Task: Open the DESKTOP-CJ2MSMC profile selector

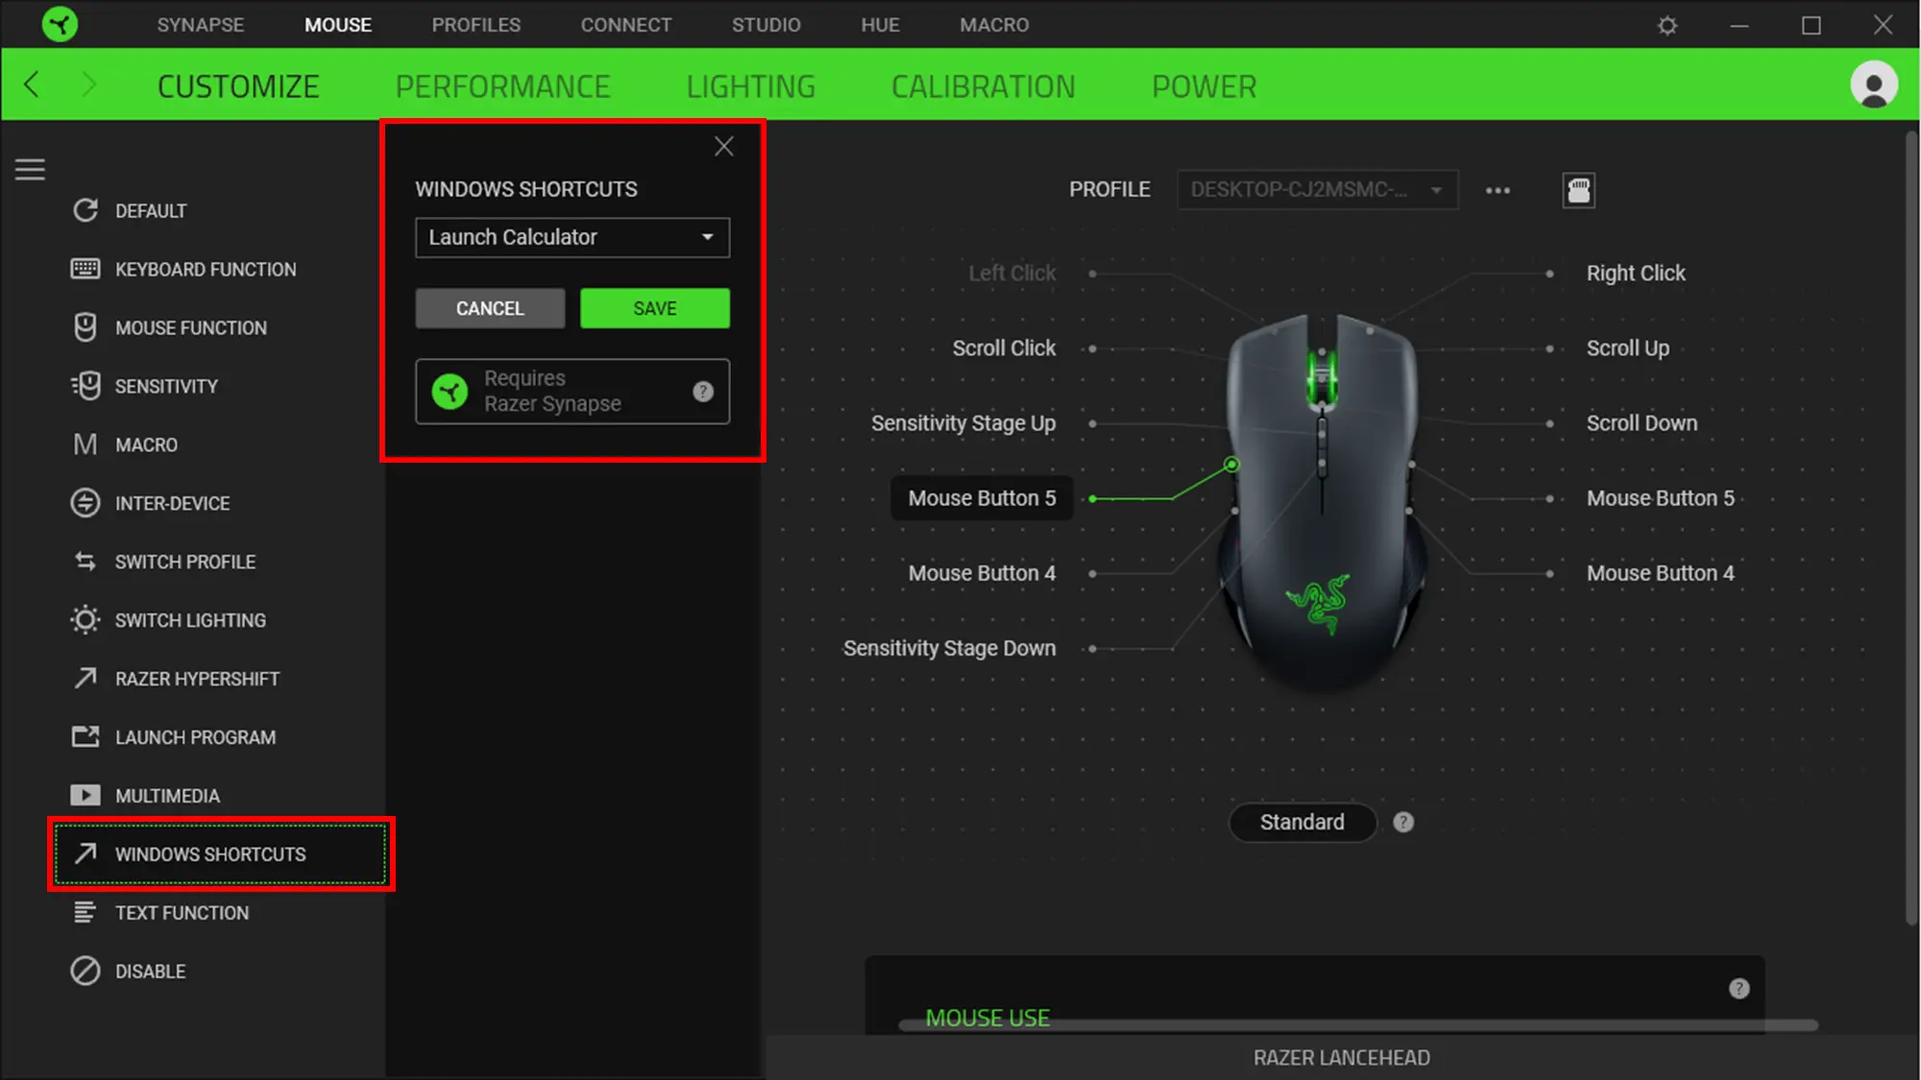Action: [1317, 189]
